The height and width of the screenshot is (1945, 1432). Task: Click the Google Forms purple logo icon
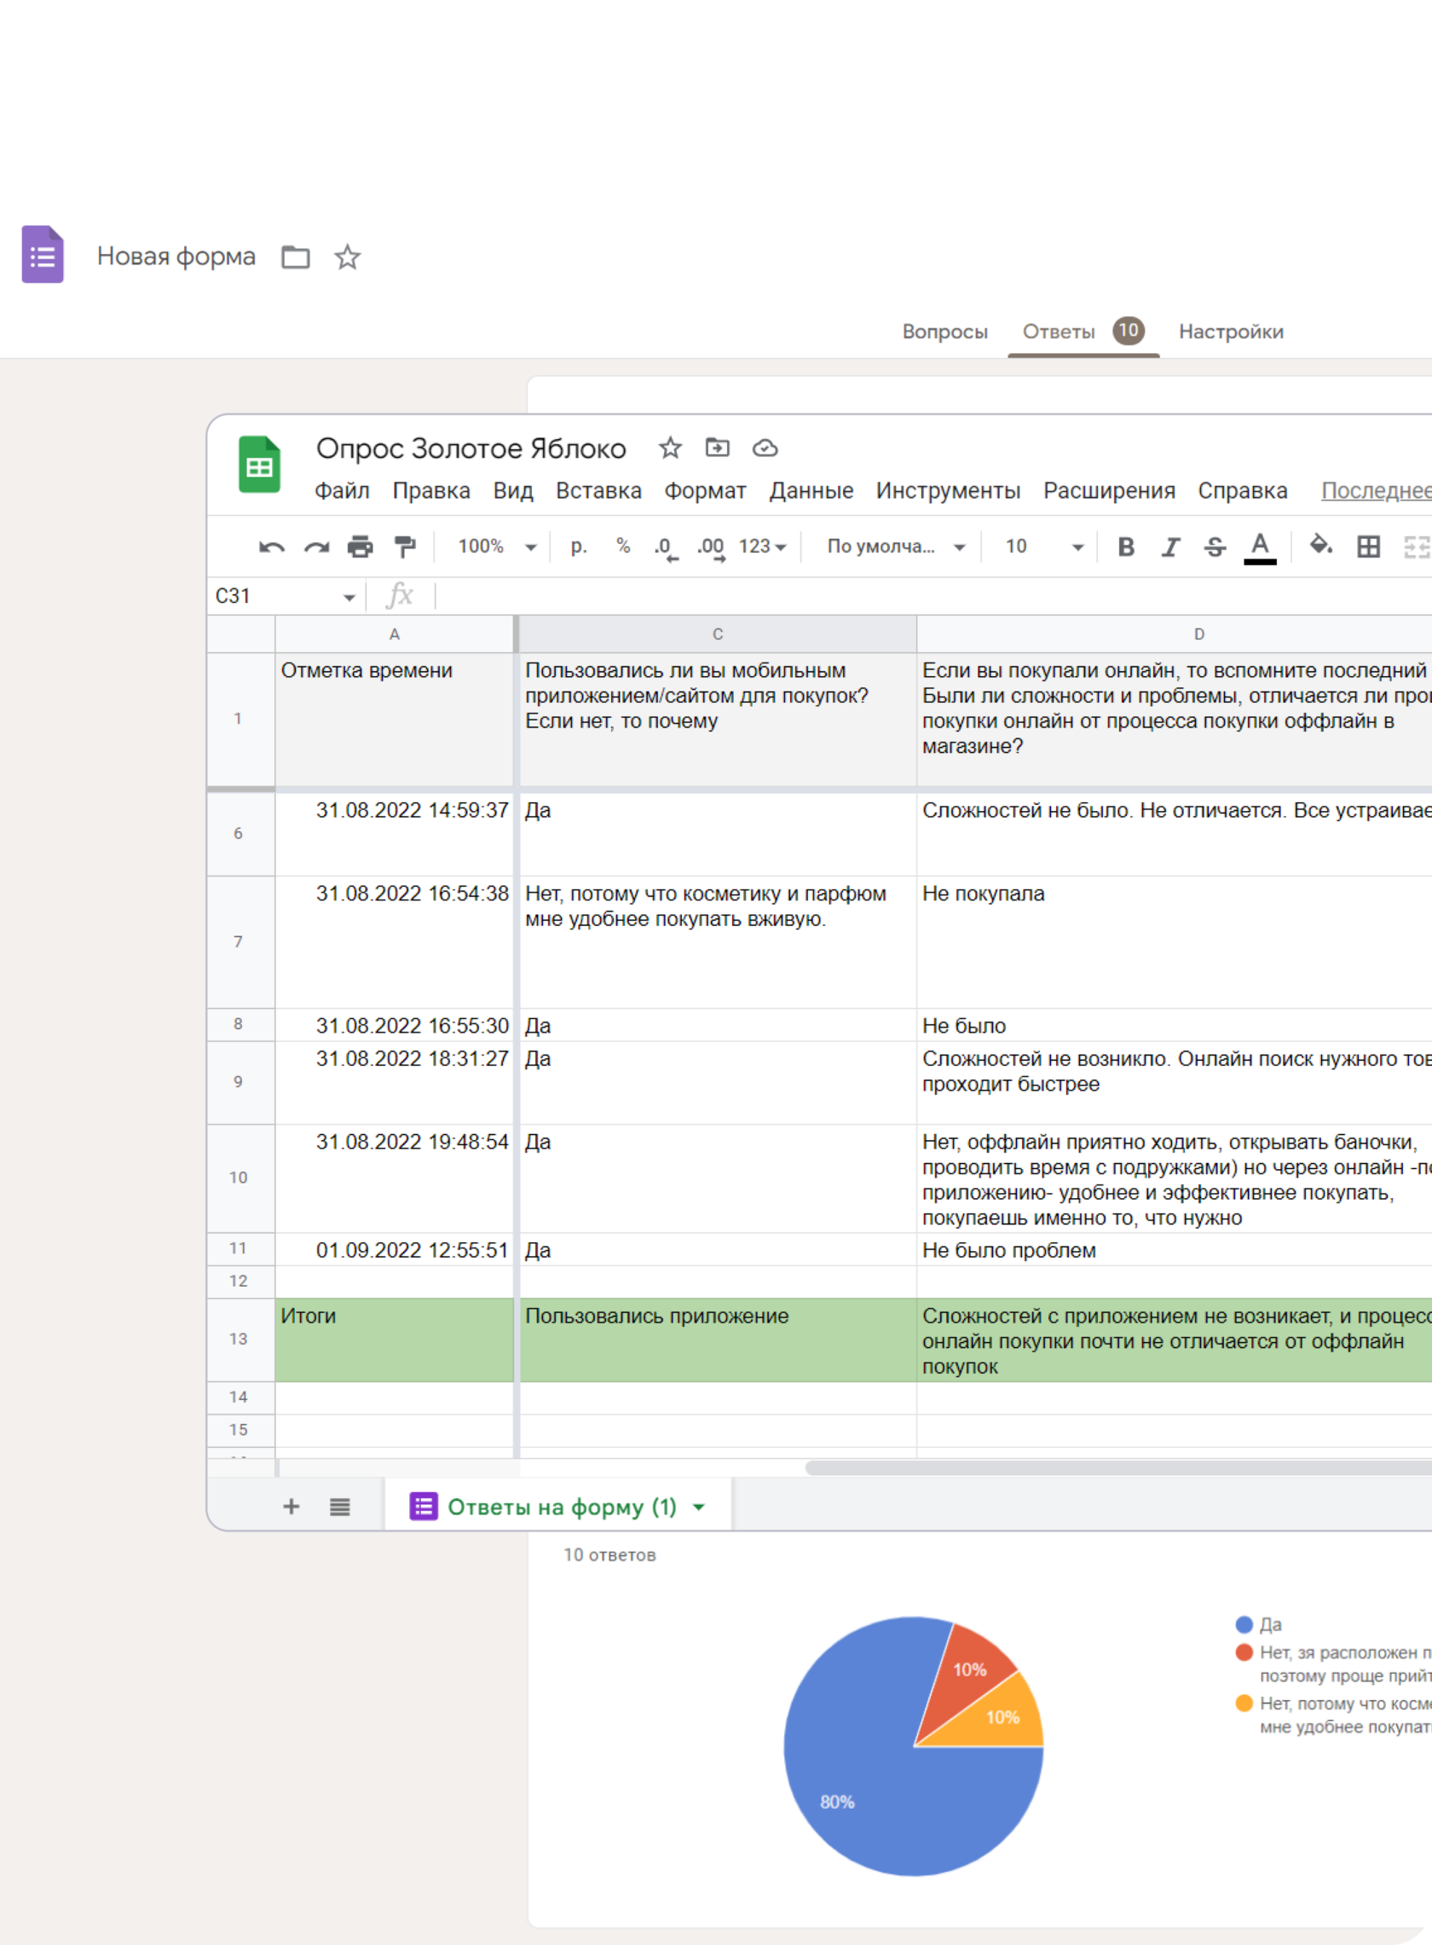pyautogui.click(x=43, y=254)
